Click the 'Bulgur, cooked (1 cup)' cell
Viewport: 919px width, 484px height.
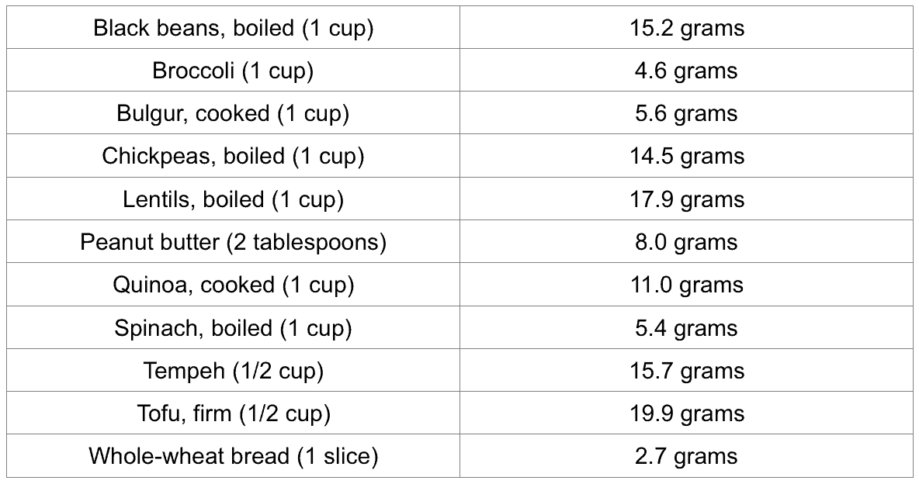point(233,113)
